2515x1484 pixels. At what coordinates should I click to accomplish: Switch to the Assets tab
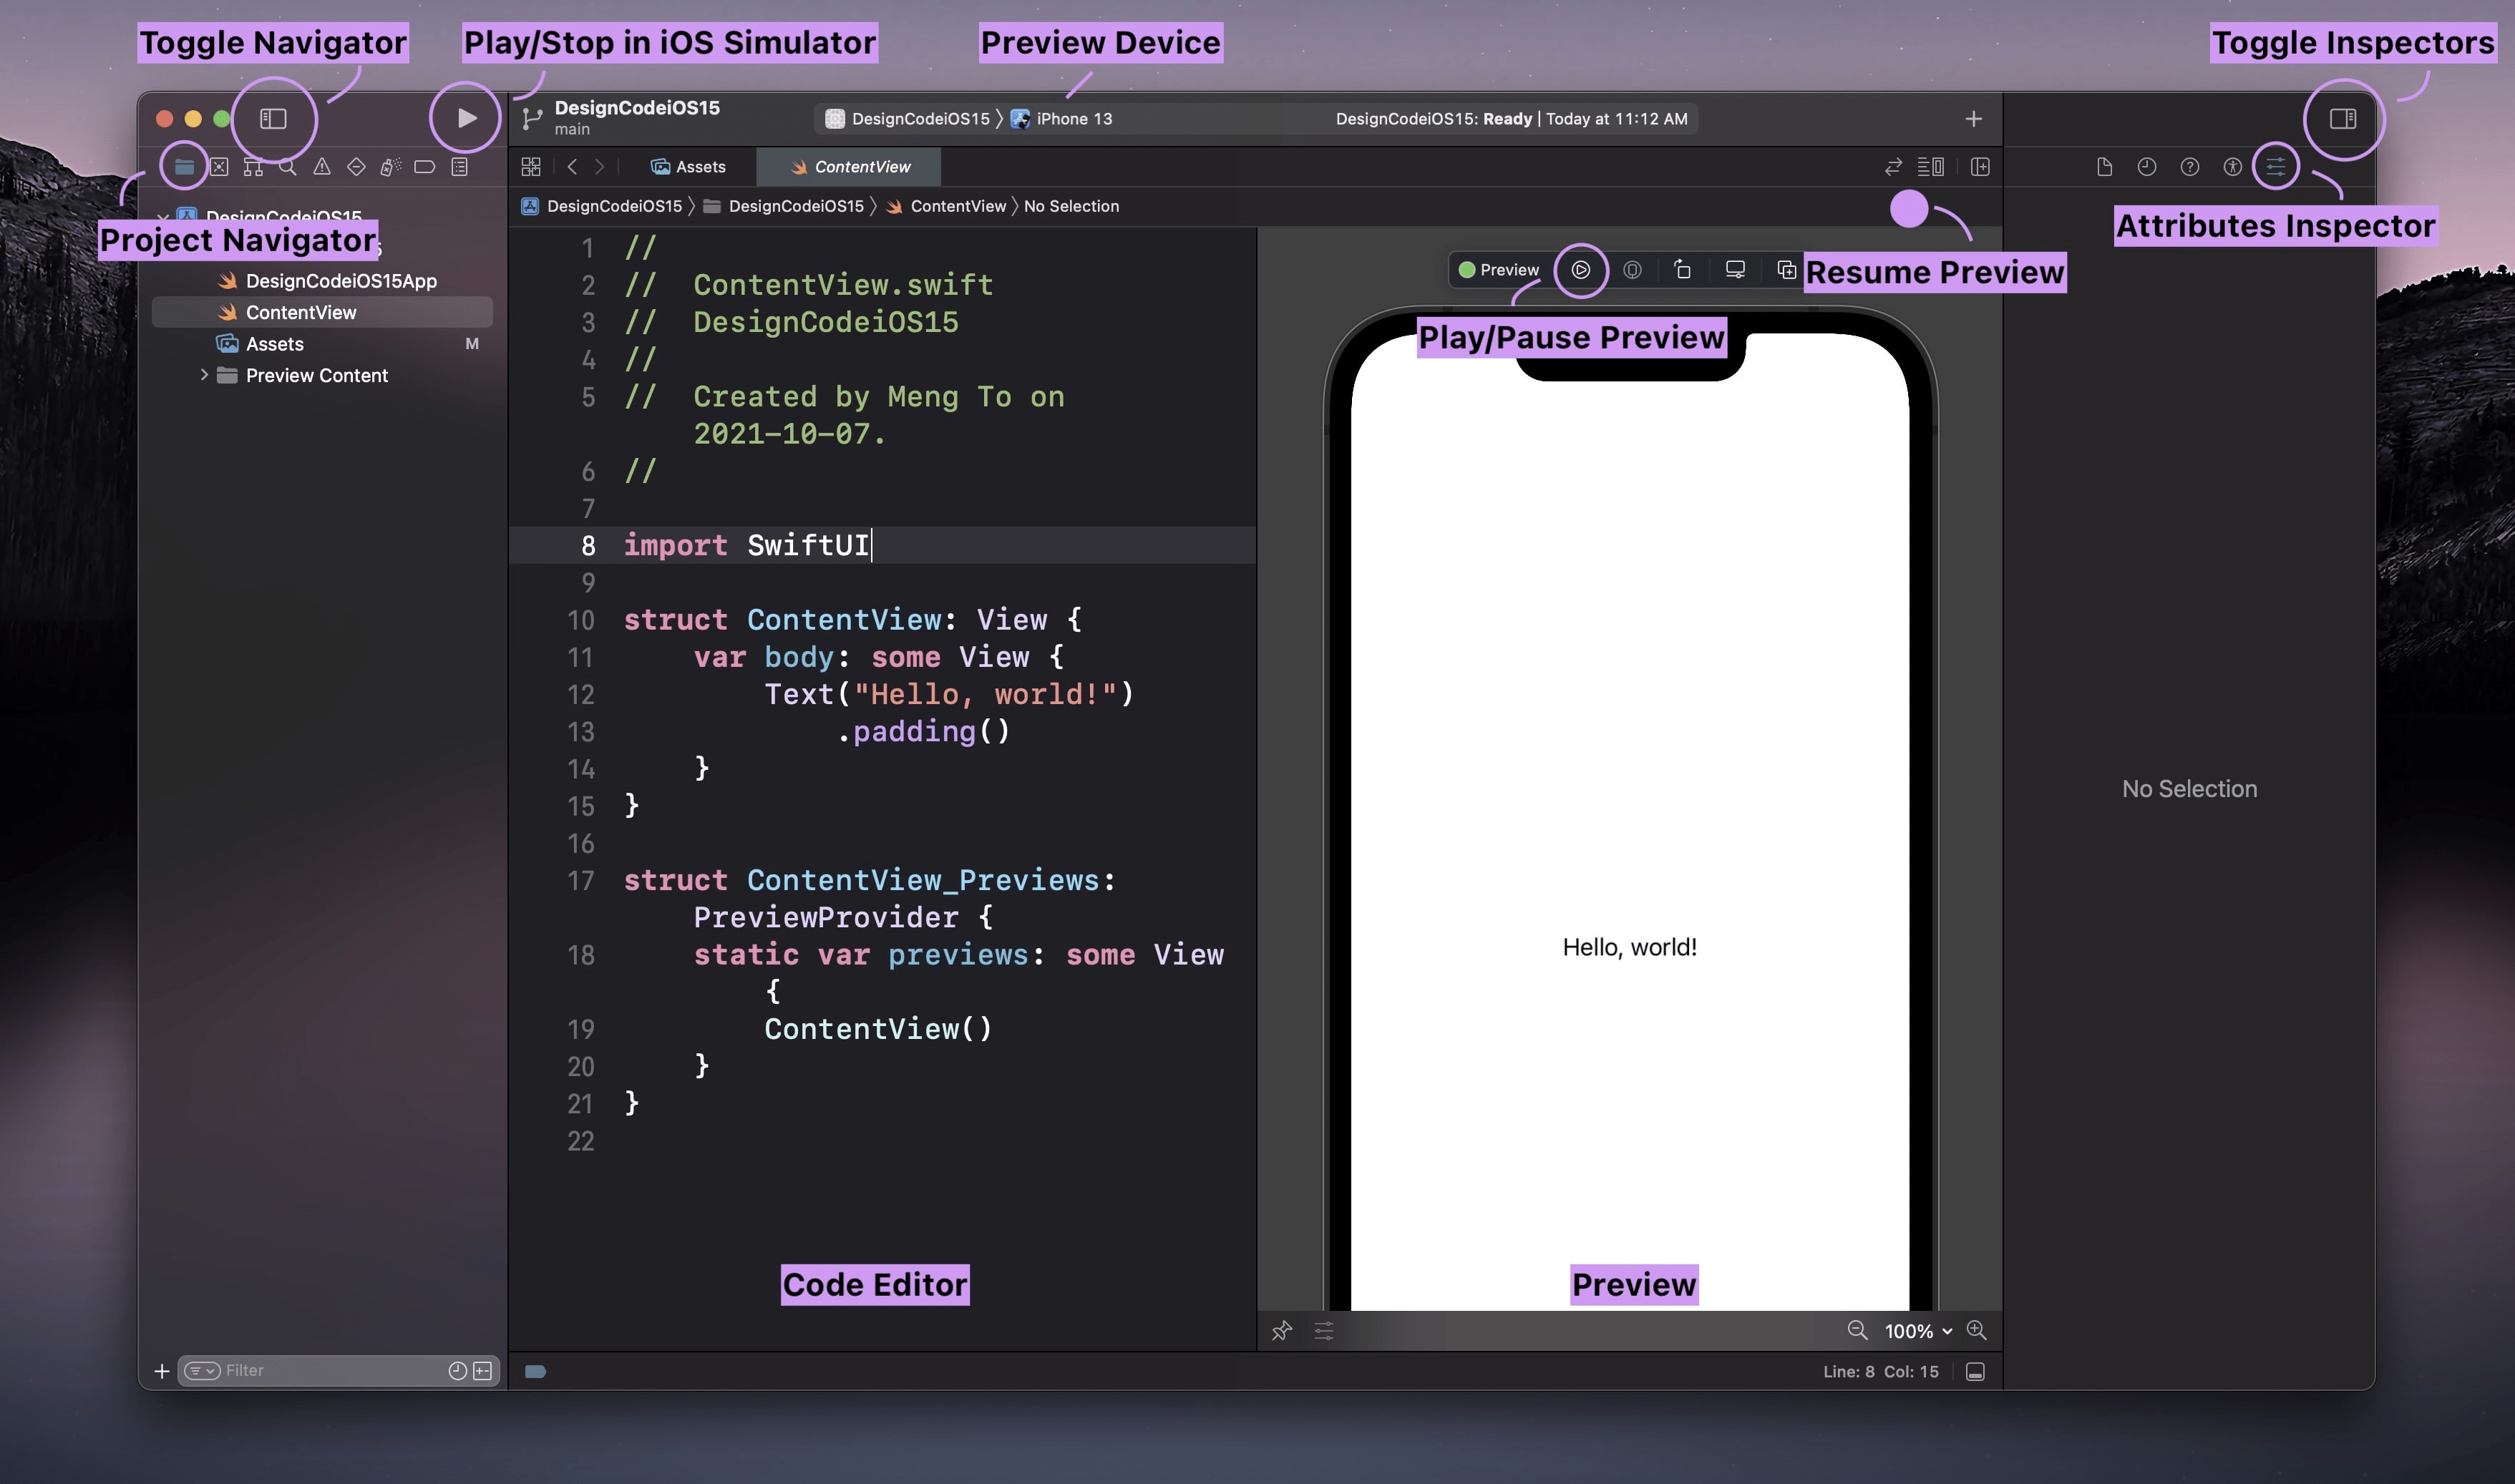[x=688, y=167]
